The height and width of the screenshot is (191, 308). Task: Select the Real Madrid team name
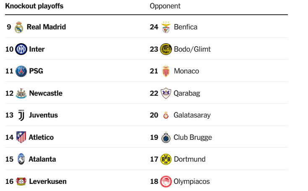pos(46,27)
